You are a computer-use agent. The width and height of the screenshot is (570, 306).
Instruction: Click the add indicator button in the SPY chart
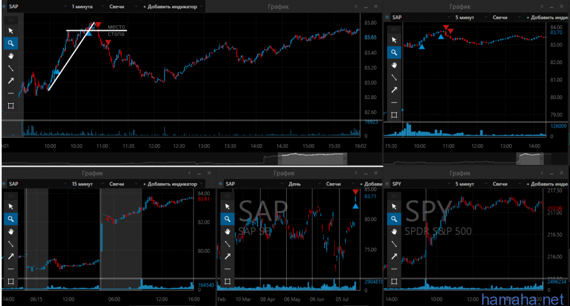pyautogui.click(x=547, y=184)
